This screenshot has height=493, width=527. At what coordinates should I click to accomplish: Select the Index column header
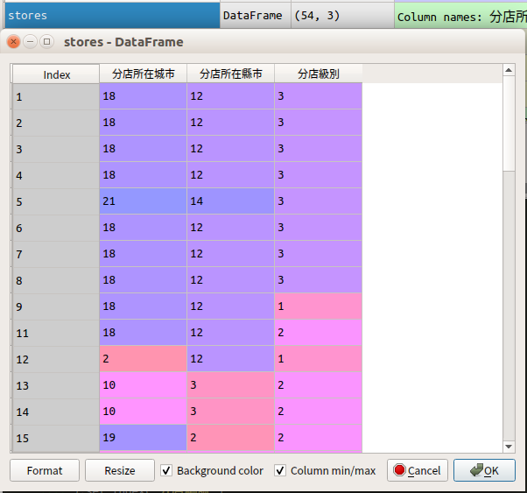(x=56, y=74)
